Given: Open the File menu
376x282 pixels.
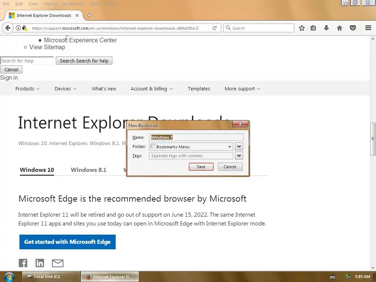Looking at the screenshot, I should pos(6,4).
